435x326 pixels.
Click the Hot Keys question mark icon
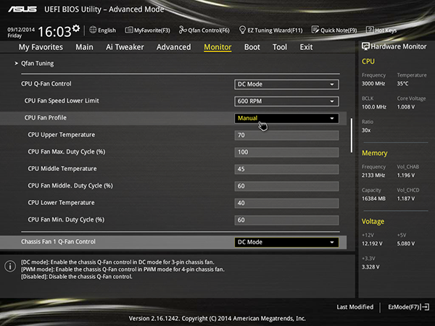pos(370,30)
